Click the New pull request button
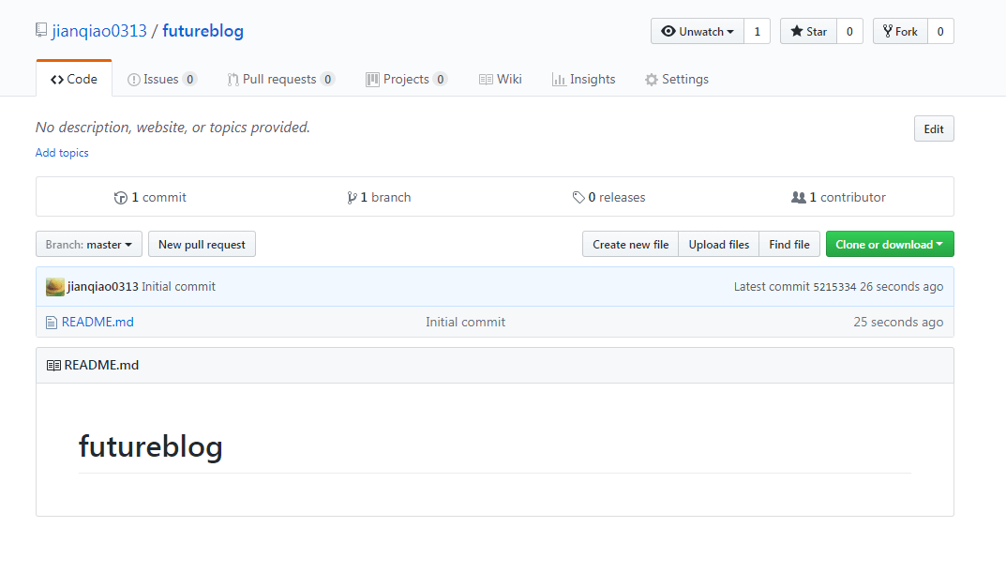Image resolution: width=1006 pixels, height=573 pixels. click(x=202, y=245)
